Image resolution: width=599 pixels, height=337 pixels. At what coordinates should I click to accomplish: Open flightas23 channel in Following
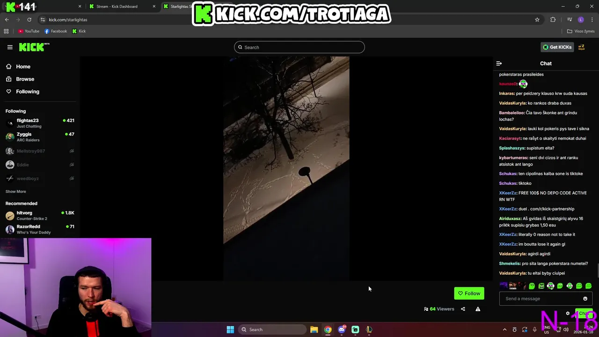40,123
